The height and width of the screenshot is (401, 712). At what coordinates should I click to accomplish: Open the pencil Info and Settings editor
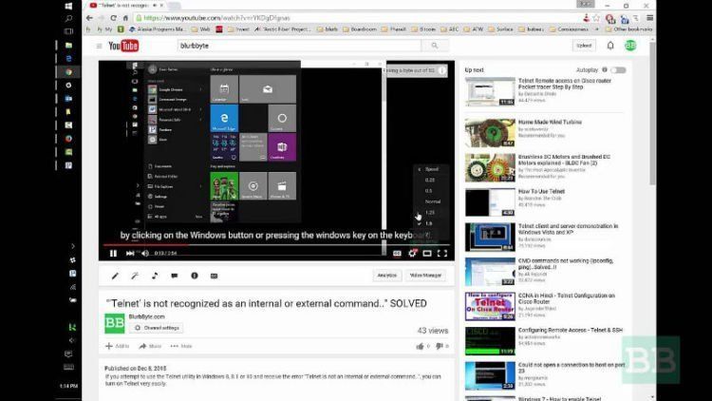click(115, 276)
